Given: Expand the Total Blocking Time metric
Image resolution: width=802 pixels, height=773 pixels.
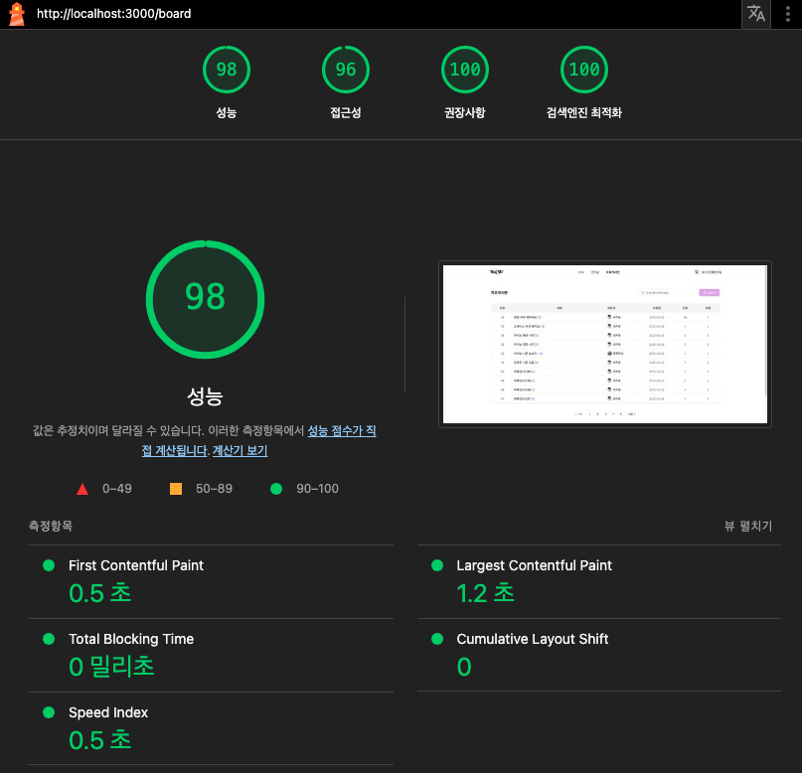Looking at the screenshot, I should 211,656.
